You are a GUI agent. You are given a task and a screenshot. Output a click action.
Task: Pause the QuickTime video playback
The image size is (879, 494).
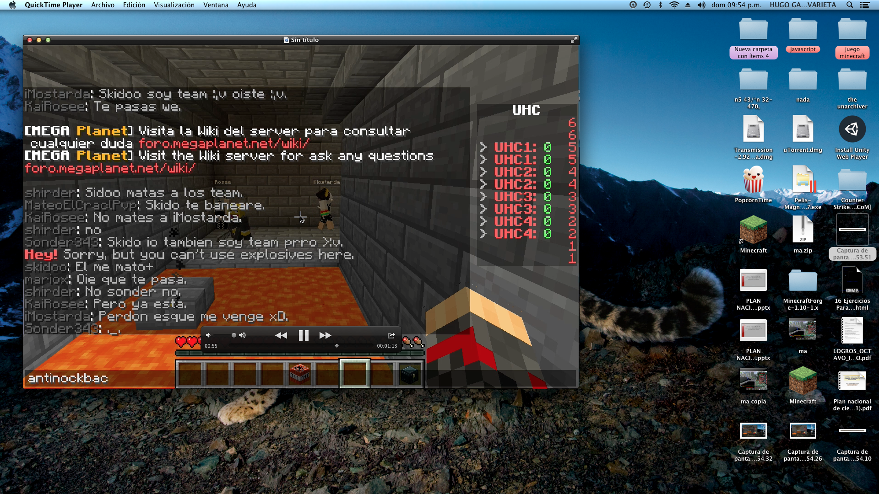click(304, 335)
